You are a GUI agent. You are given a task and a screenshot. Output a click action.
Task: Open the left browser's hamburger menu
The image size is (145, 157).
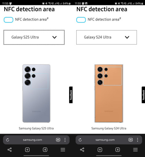coord(63,150)
